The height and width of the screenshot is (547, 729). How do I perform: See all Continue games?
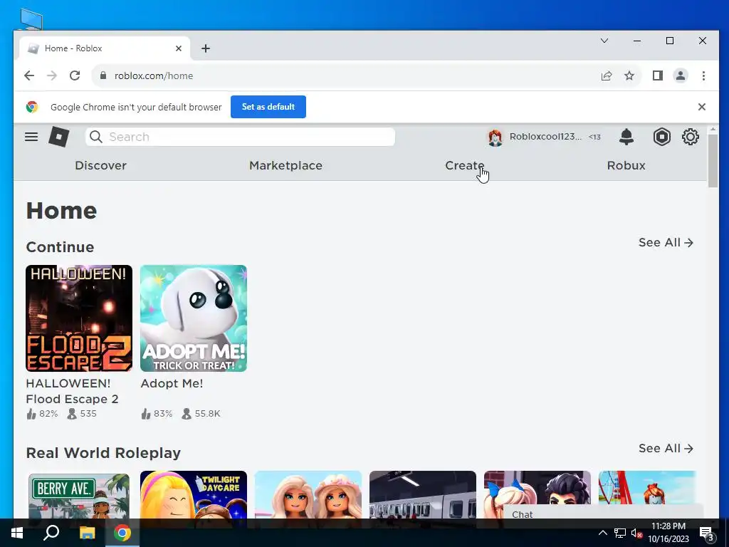tap(666, 242)
